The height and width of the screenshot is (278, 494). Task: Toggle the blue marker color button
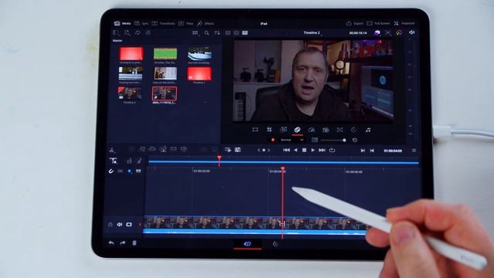[x=130, y=171]
